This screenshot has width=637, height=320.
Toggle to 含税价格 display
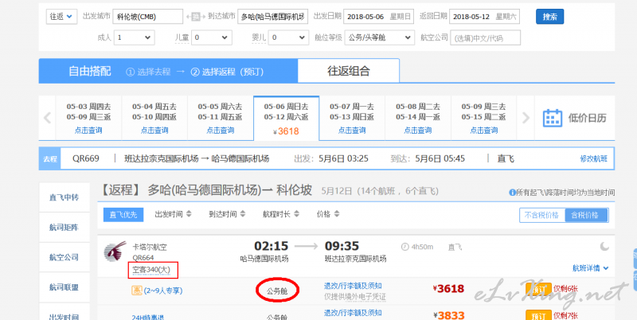click(x=585, y=215)
